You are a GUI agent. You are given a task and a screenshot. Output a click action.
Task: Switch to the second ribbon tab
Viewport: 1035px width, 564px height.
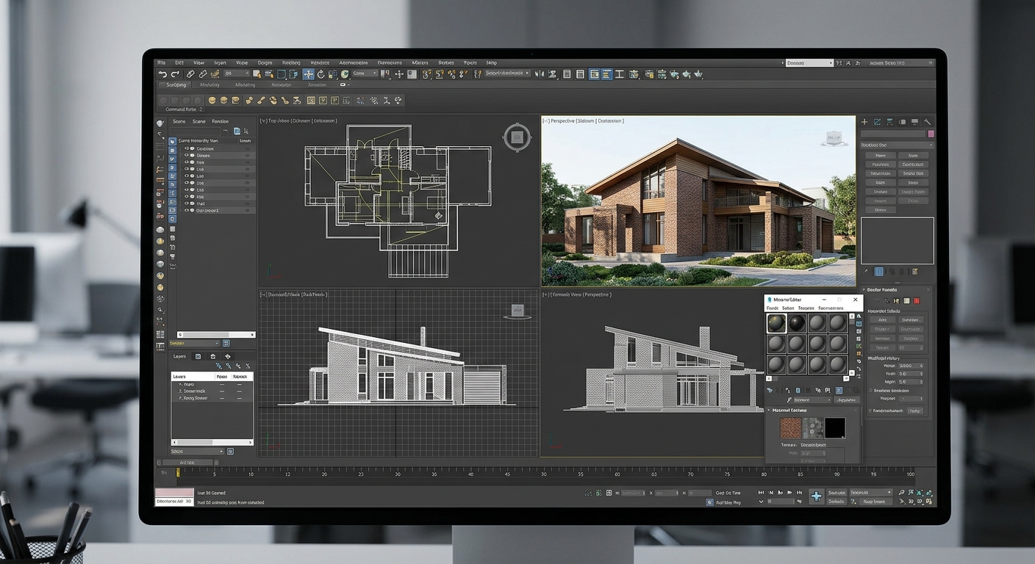(209, 85)
